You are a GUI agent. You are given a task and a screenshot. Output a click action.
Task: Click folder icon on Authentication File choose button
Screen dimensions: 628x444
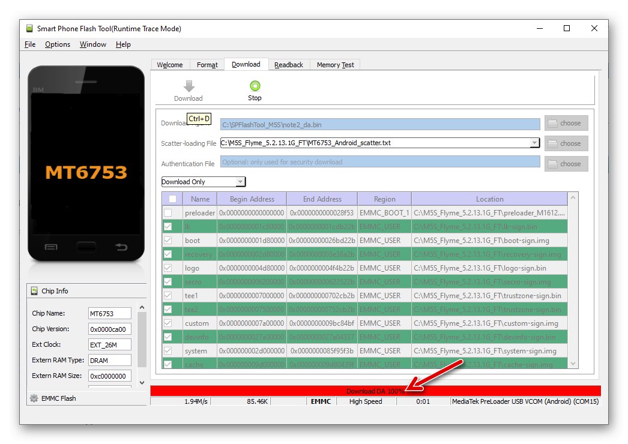(554, 163)
